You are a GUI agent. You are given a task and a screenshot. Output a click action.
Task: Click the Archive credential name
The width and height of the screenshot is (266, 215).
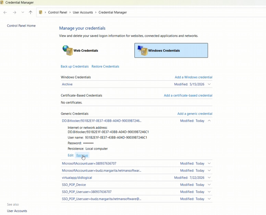coord(67,84)
